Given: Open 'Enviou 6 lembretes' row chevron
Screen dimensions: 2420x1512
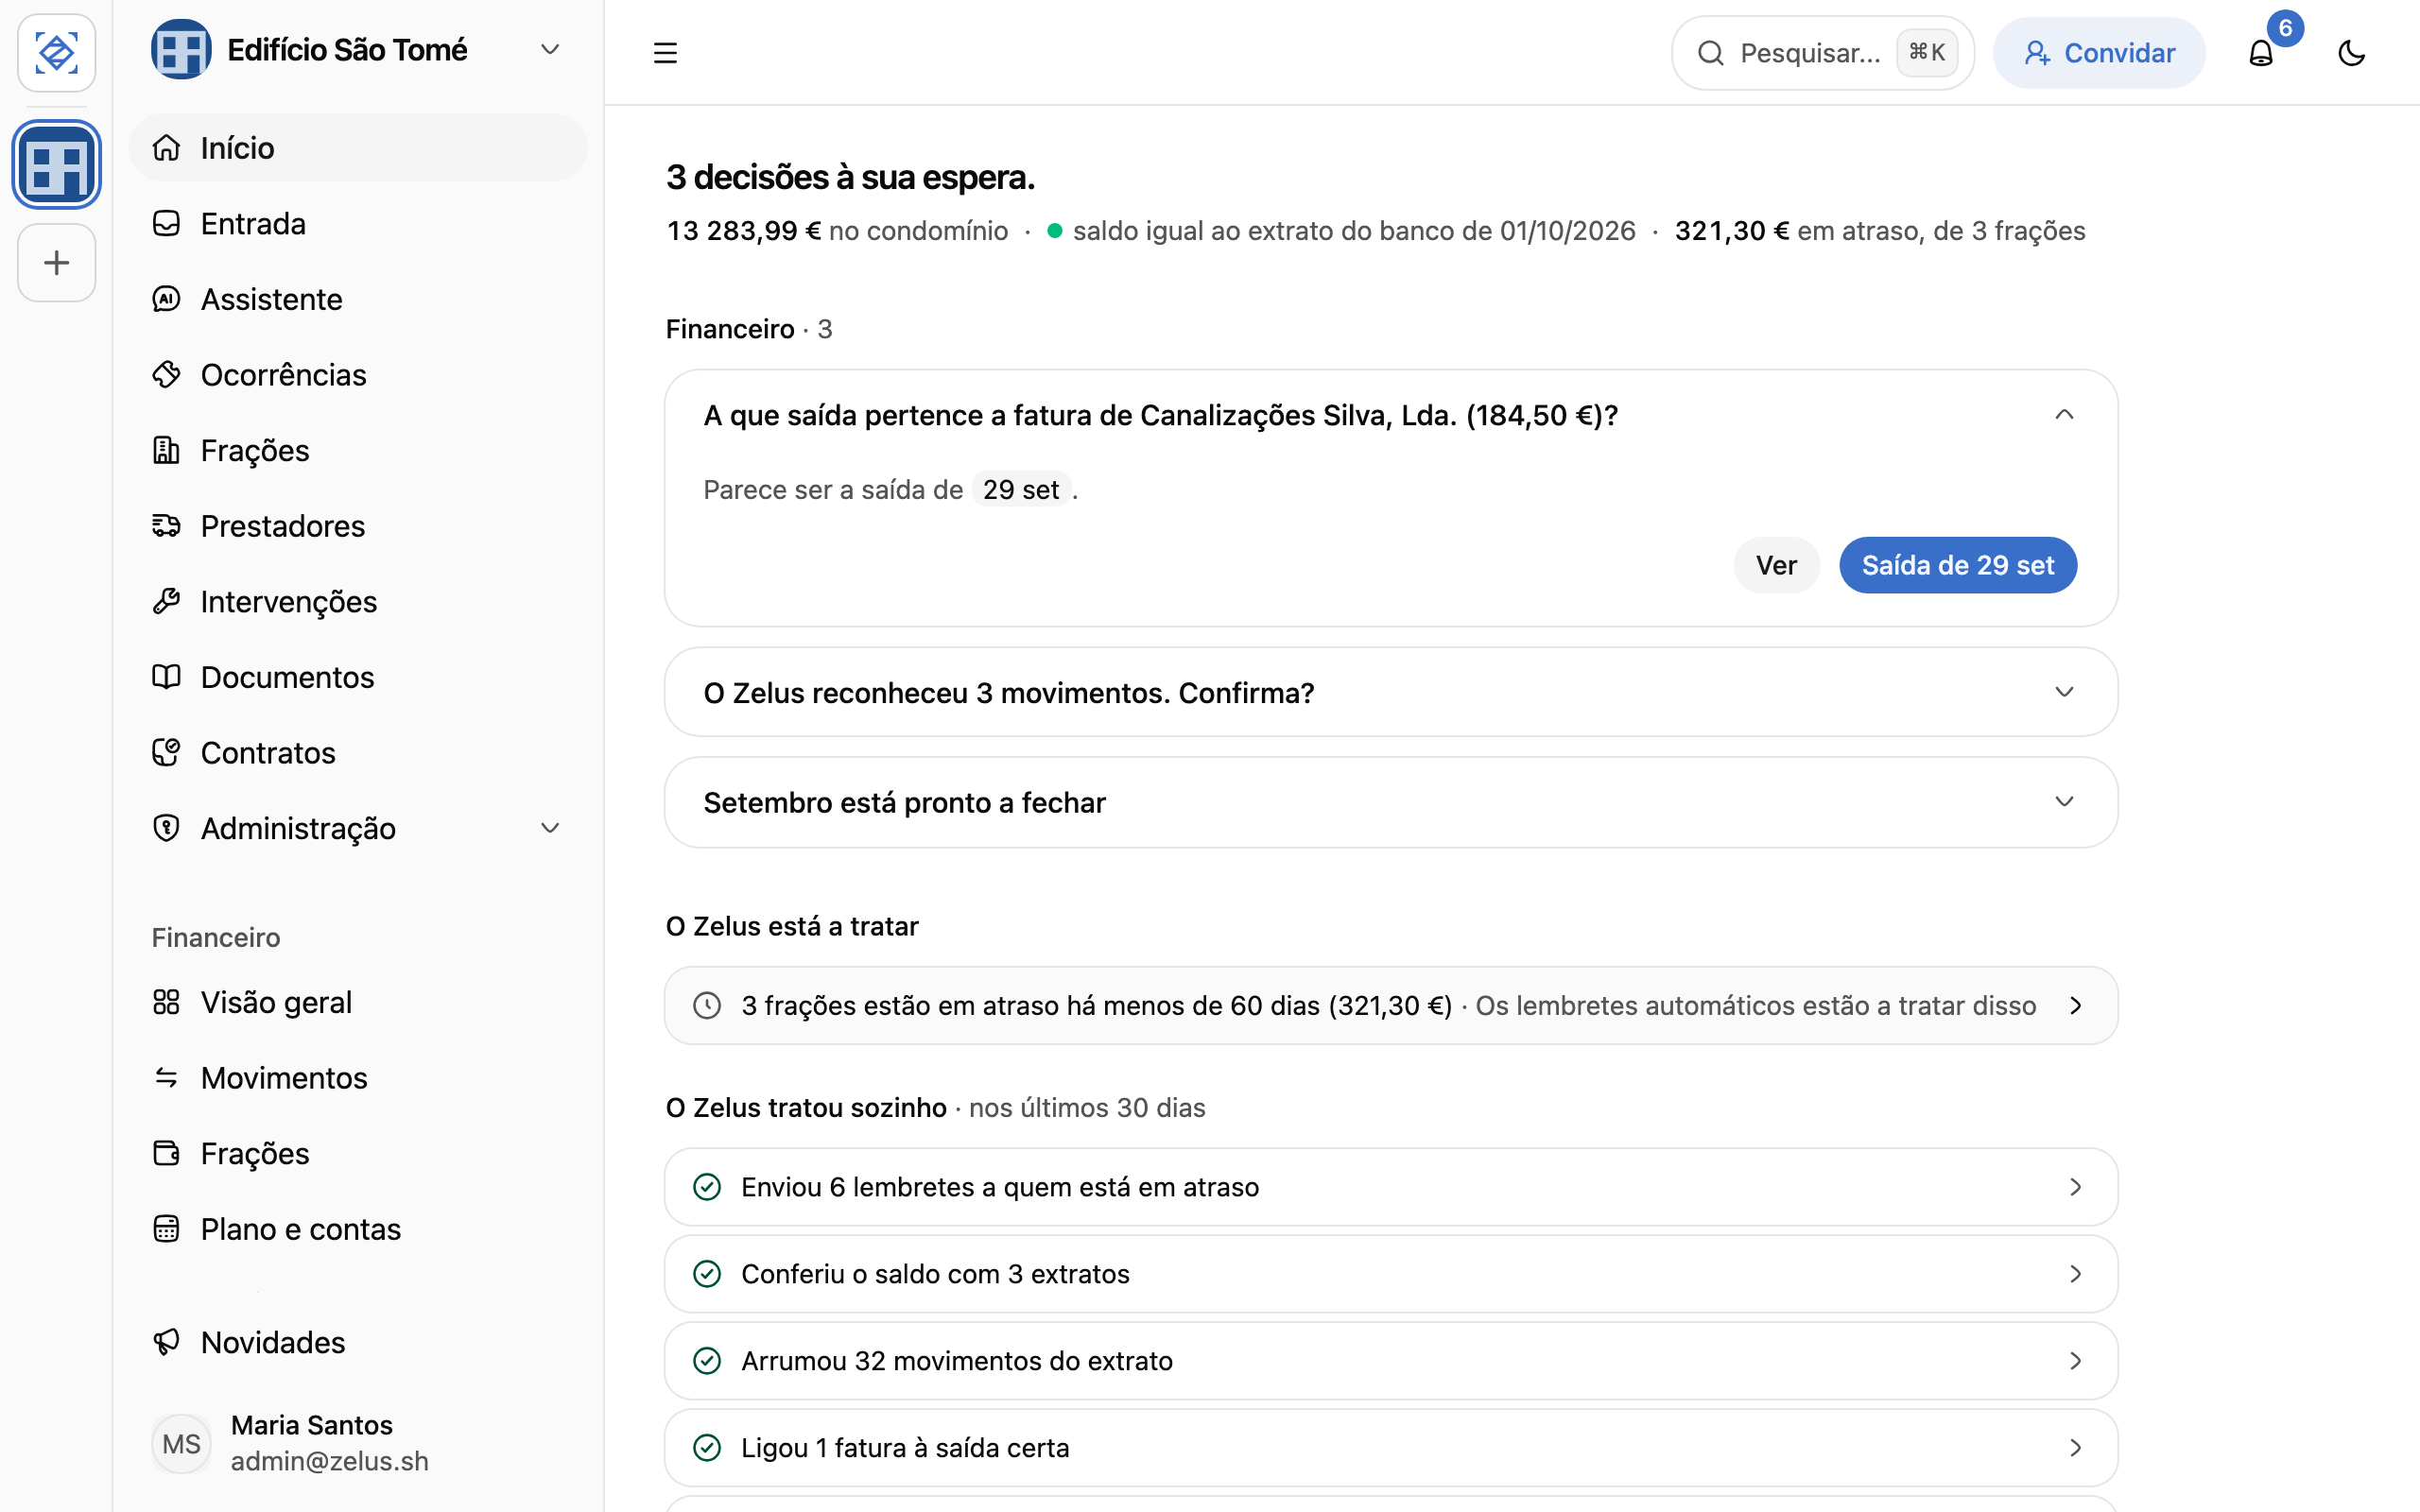Looking at the screenshot, I should pyautogui.click(x=2075, y=1187).
